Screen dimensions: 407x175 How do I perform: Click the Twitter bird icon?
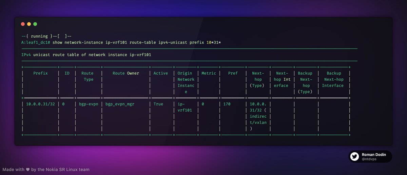[x=355, y=156]
